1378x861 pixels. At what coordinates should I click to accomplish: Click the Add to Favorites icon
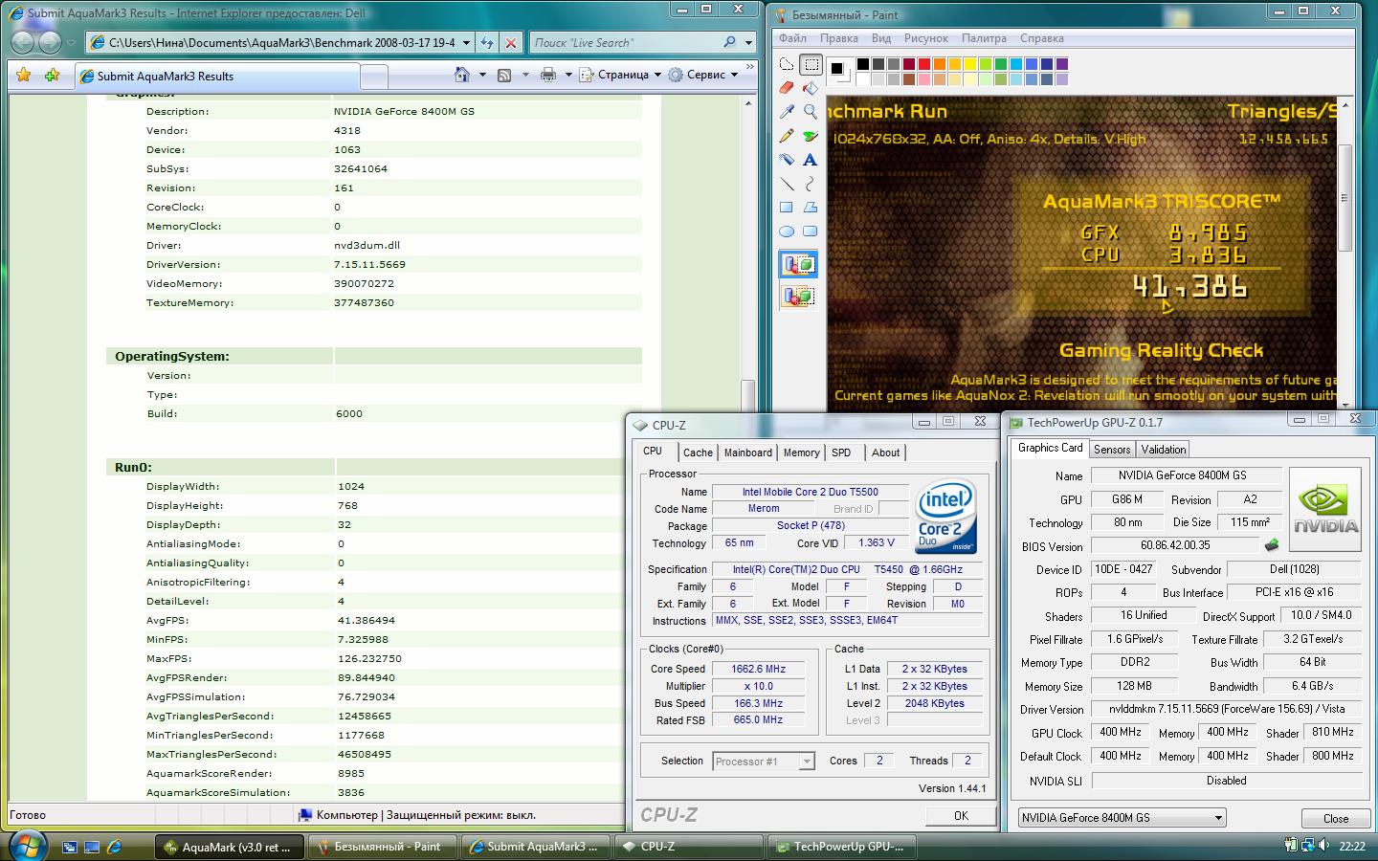coord(53,75)
